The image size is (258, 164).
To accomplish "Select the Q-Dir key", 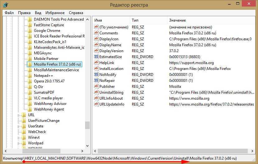I will pos(38,87).
